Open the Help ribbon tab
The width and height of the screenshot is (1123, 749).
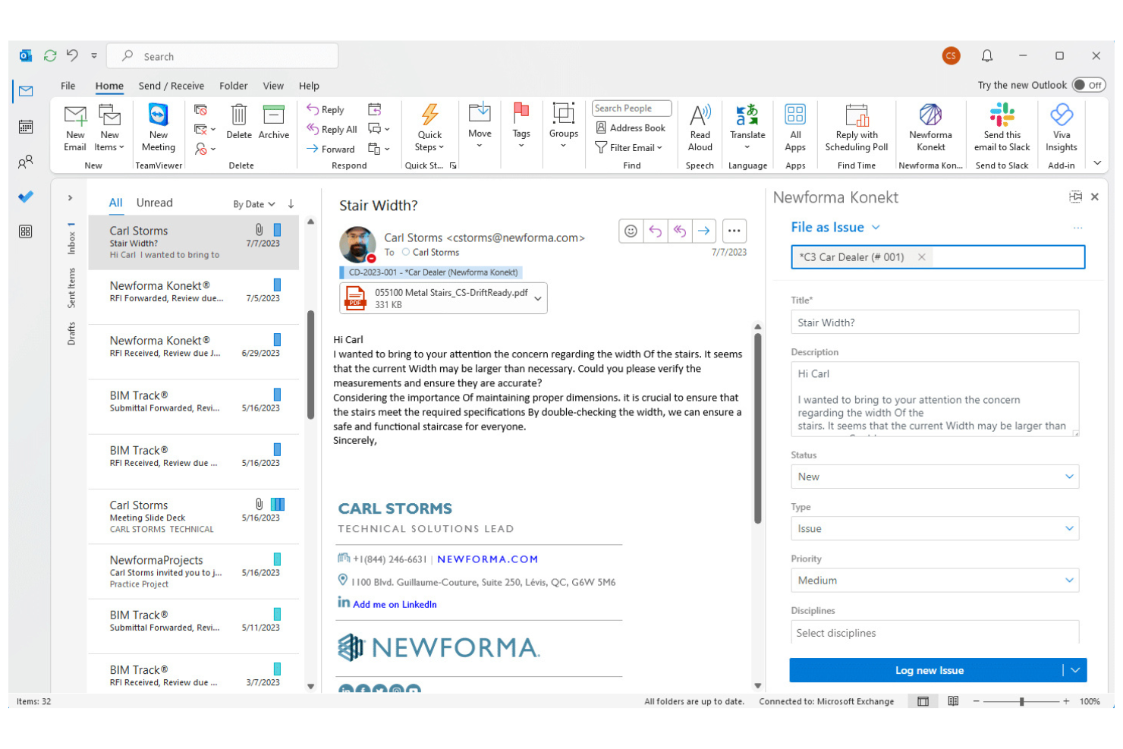309,86
